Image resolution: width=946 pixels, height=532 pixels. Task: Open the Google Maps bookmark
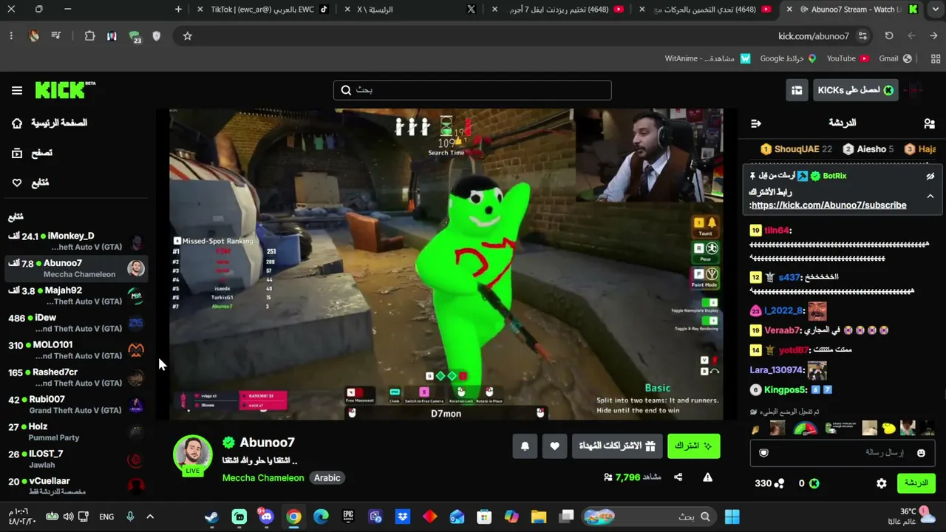(x=788, y=58)
